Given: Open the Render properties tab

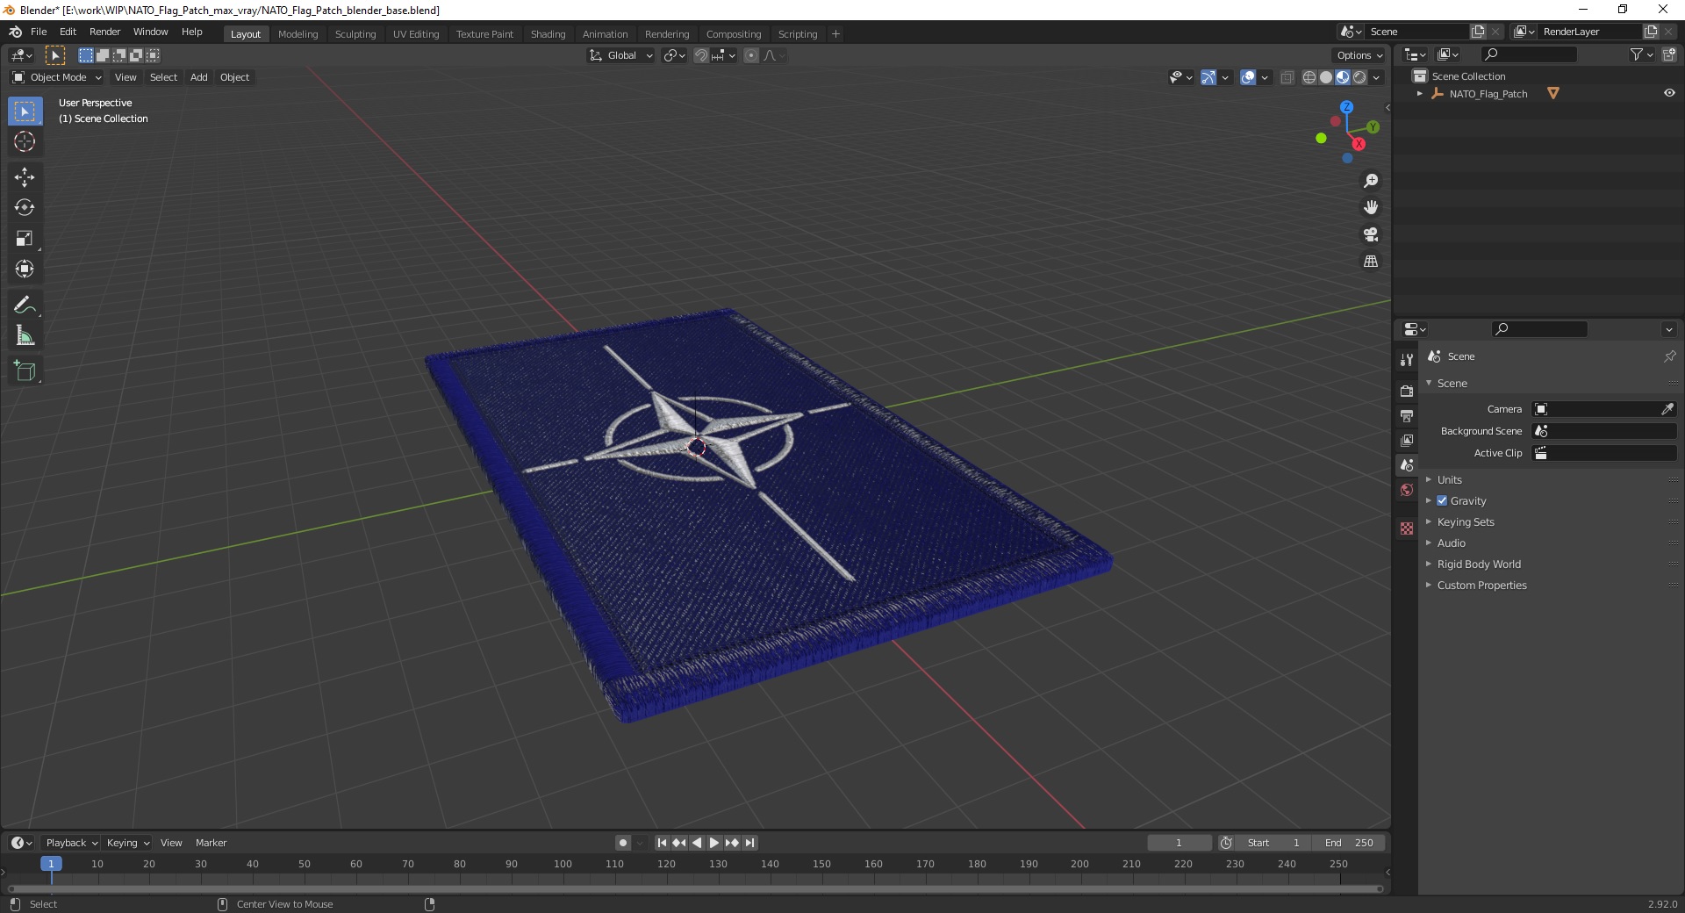Looking at the screenshot, I should pos(1407,391).
